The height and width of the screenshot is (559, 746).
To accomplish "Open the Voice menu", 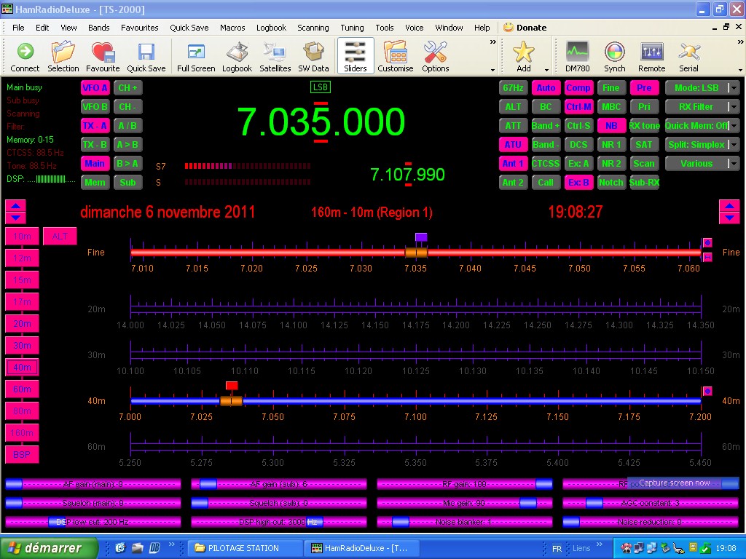I will coord(414,28).
